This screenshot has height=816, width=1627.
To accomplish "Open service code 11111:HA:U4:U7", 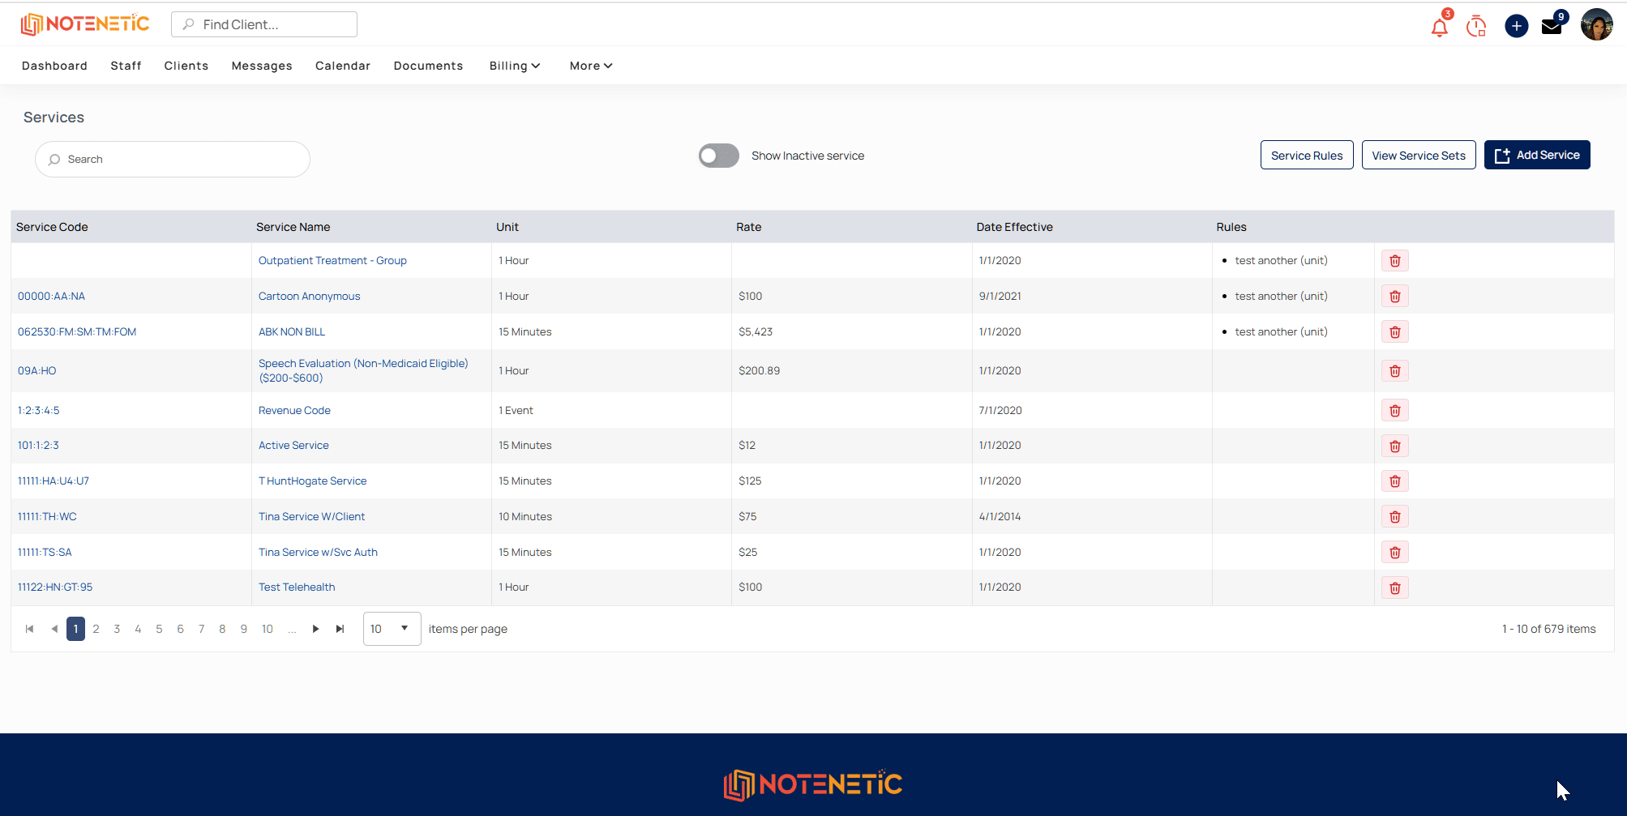I will 54,481.
